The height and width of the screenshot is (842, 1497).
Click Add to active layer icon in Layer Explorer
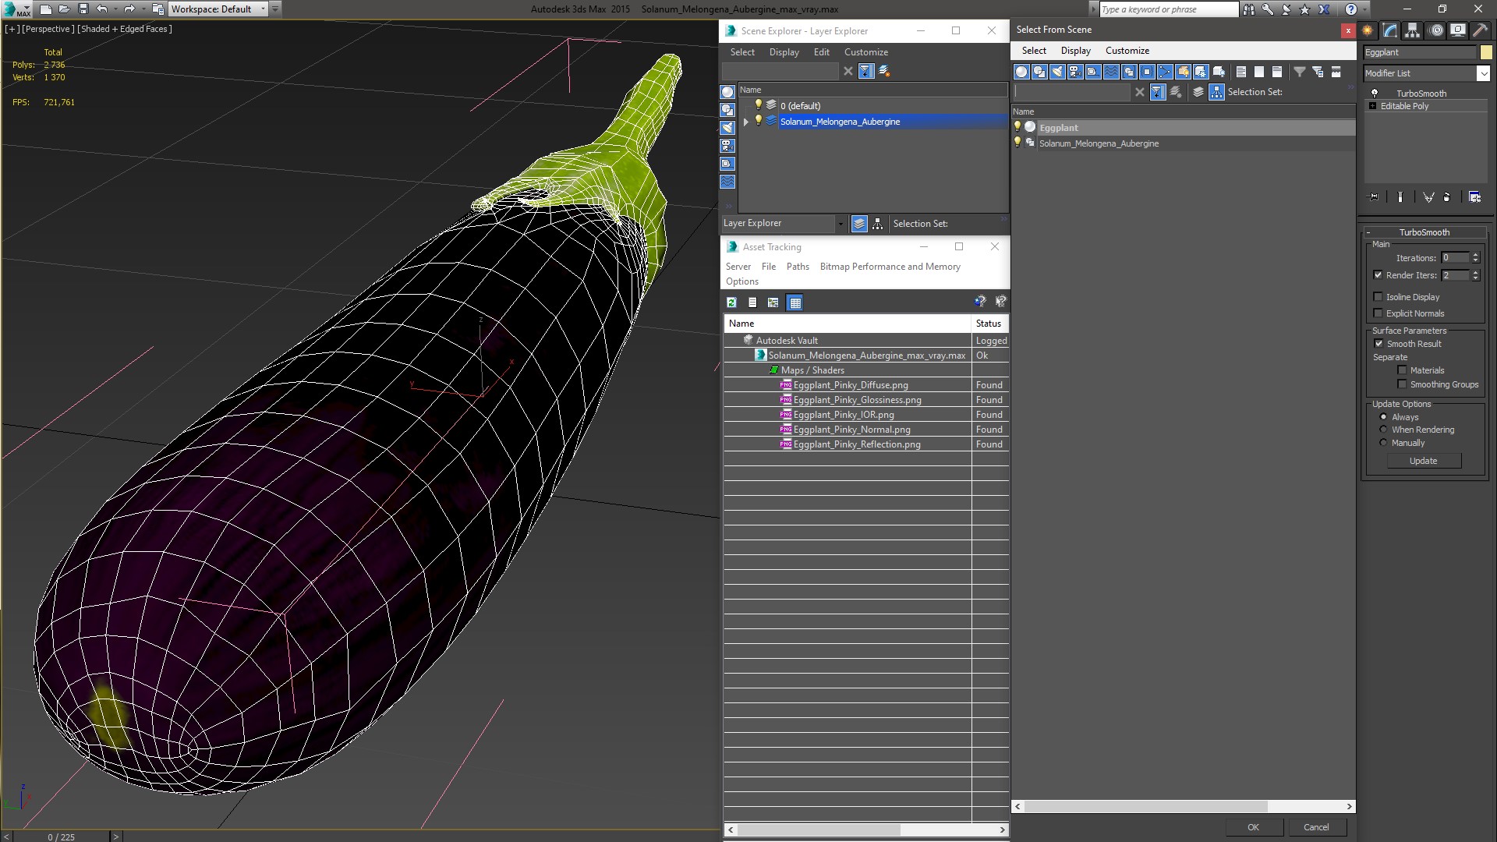tap(884, 71)
